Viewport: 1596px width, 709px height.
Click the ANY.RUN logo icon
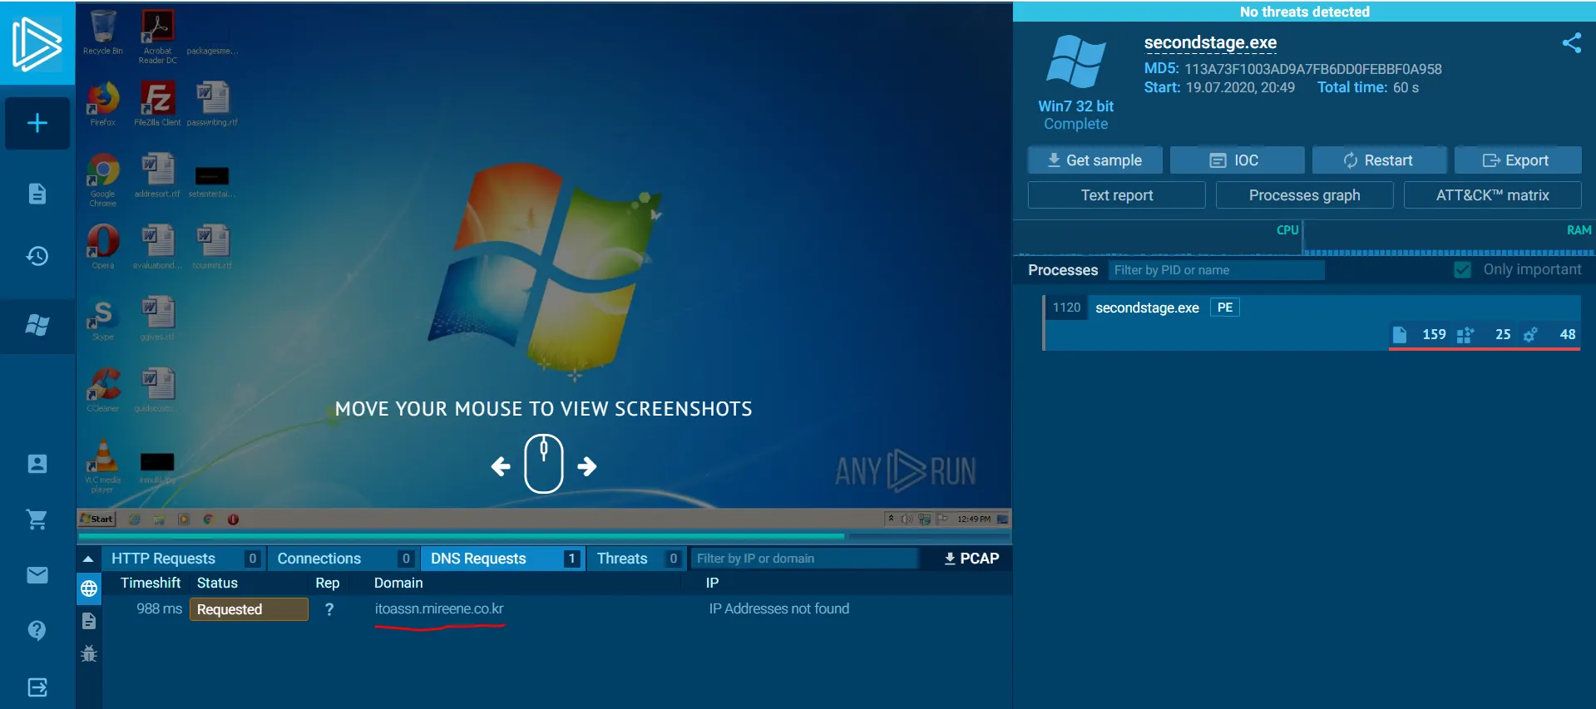(x=37, y=42)
